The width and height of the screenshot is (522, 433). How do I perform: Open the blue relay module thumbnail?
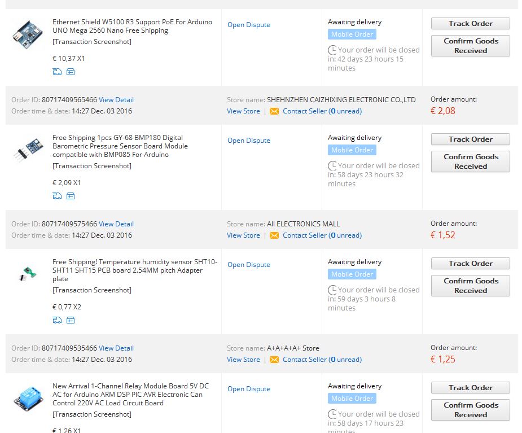point(28,399)
